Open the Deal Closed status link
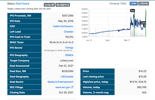 coord(22,4)
